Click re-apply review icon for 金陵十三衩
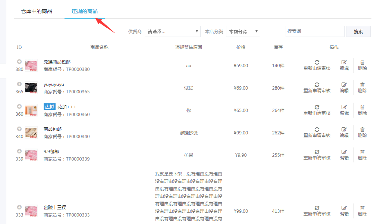 [x=317, y=208]
